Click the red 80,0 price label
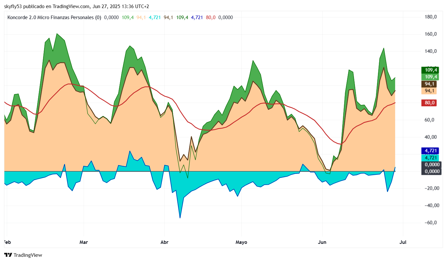This screenshot has width=447, height=262. click(x=429, y=103)
